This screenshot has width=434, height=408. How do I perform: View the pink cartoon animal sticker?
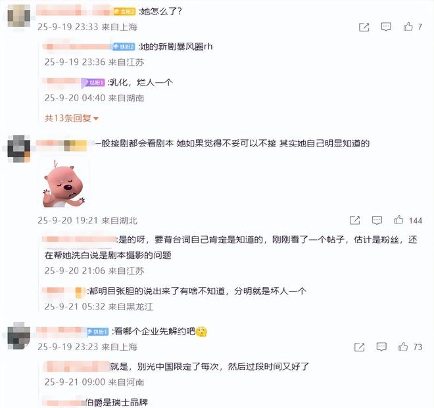[x=64, y=184]
